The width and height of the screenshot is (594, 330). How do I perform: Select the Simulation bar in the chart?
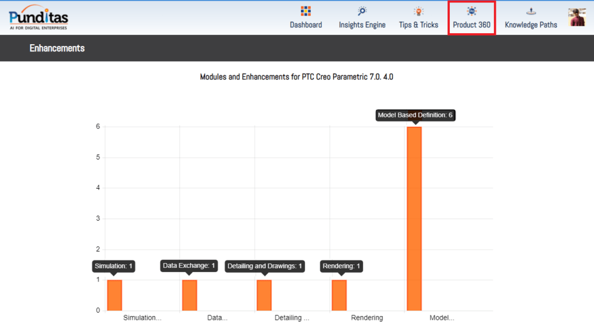click(x=114, y=295)
